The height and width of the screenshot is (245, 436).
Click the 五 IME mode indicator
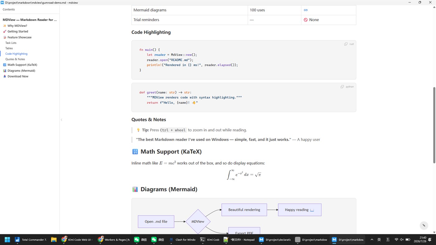388,239
